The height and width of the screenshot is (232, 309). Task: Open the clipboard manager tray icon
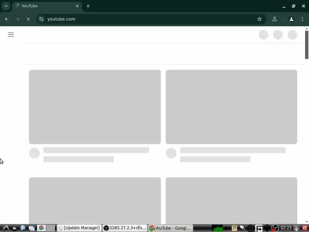point(251,228)
